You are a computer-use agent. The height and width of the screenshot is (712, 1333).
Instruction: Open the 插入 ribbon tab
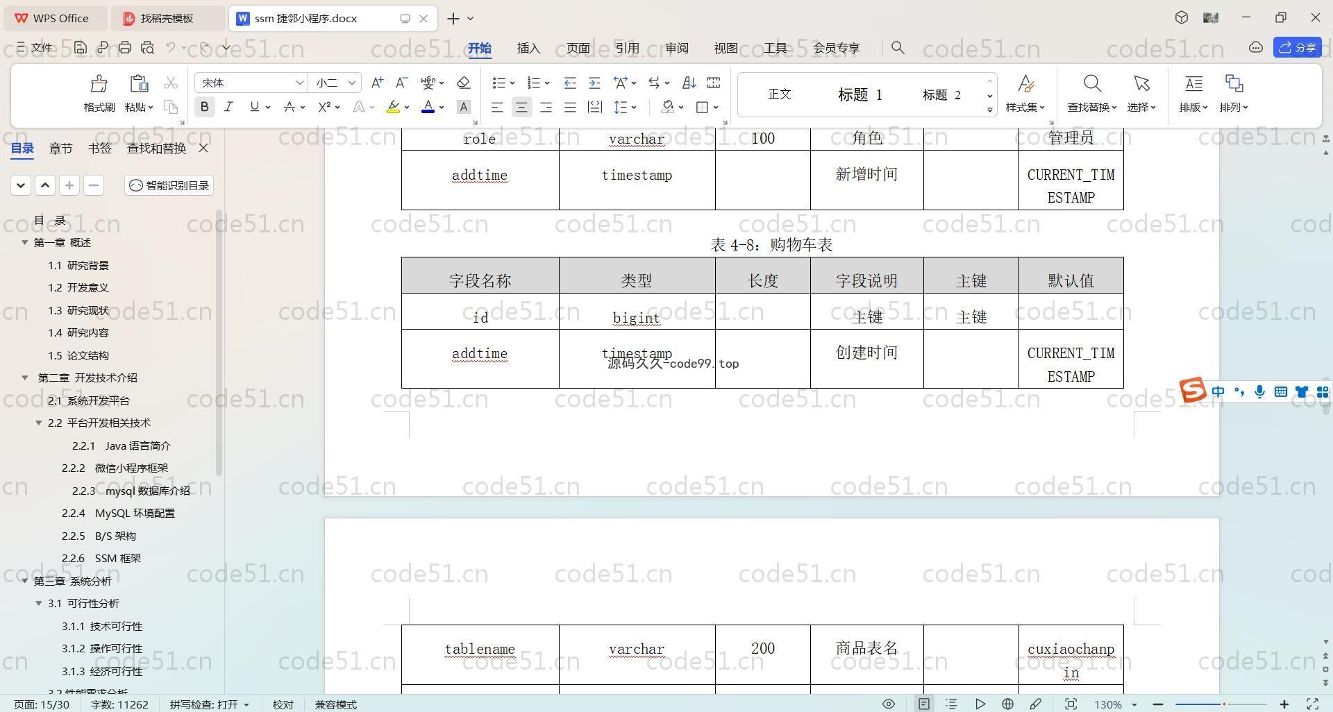pyautogui.click(x=528, y=48)
